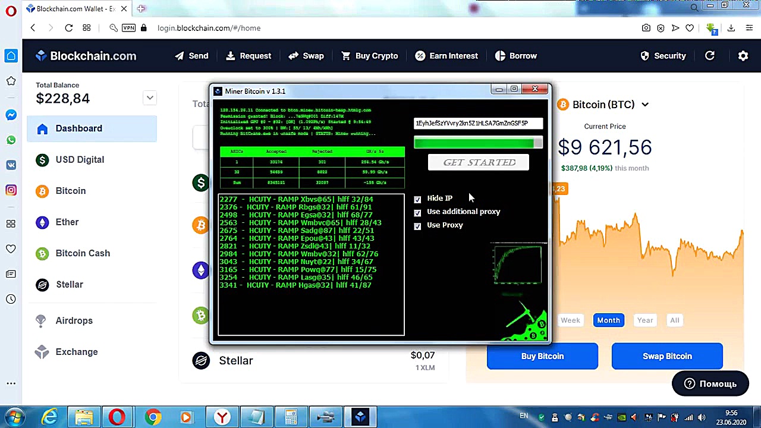Launch Internet Explorer from taskbar
761x428 pixels.
point(50,417)
